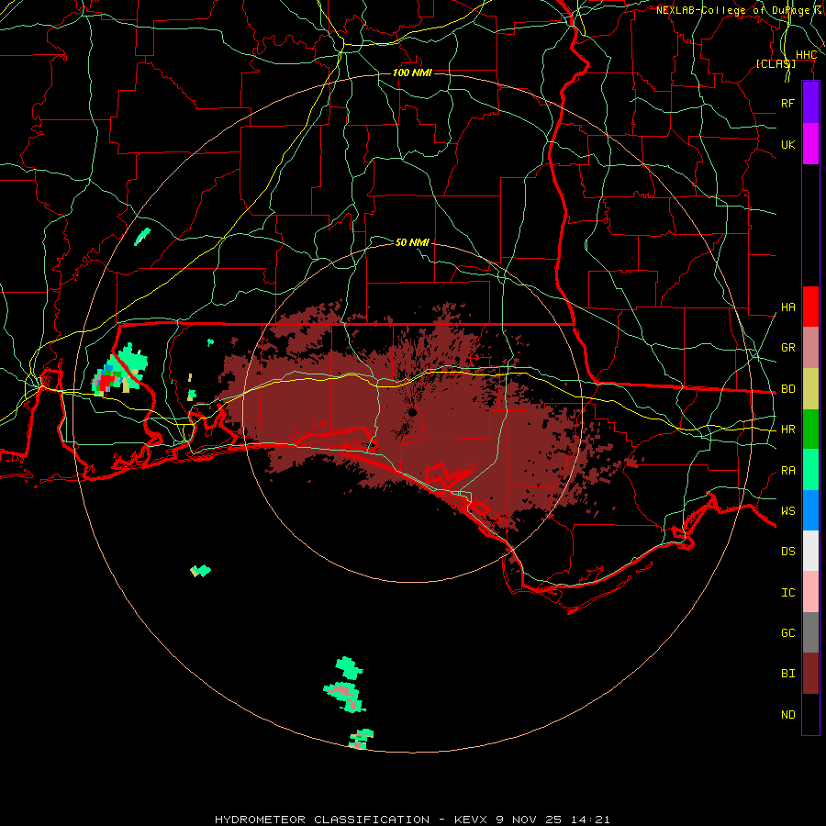Viewport: 826px width, 826px height.
Task: Click the 'HR' legend label
Action: (x=787, y=430)
